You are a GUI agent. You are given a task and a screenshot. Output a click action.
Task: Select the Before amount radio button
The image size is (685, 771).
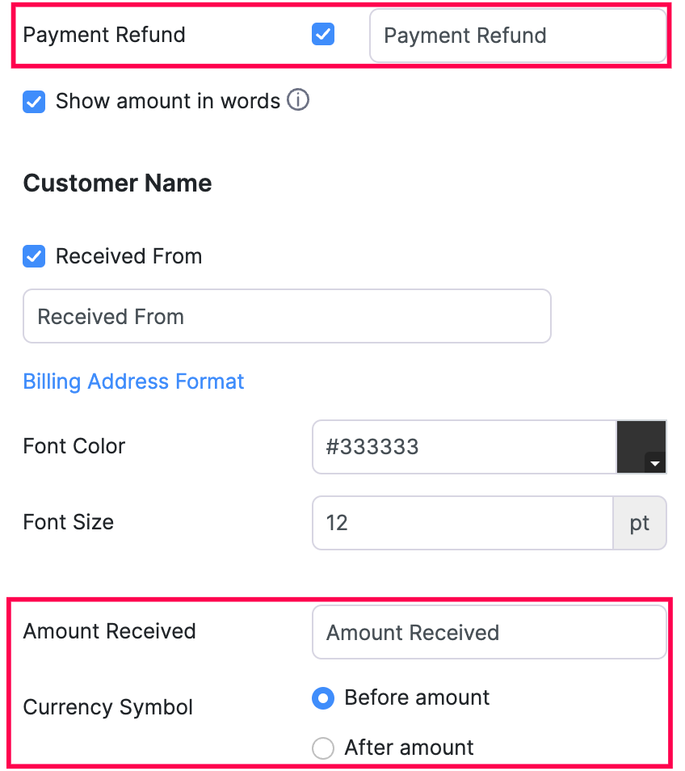click(323, 698)
